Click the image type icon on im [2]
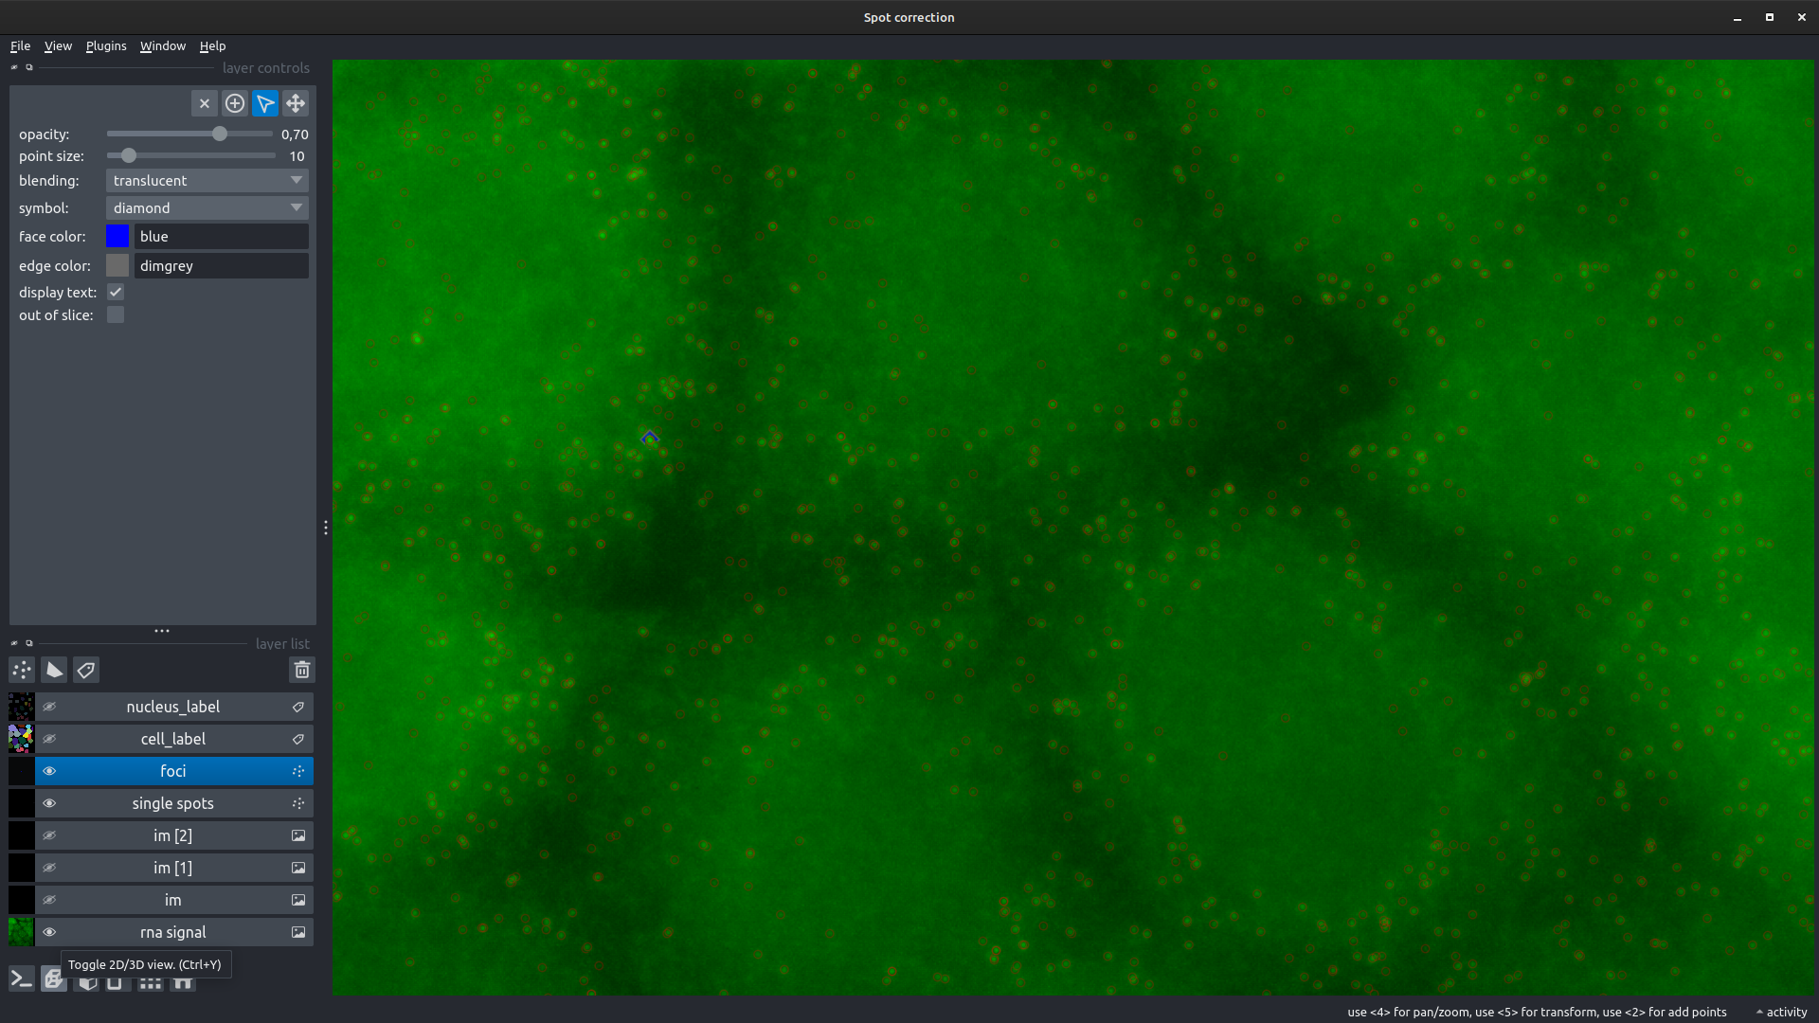Viewport: 1819px width, 1023px height. (x=298, y=836)
